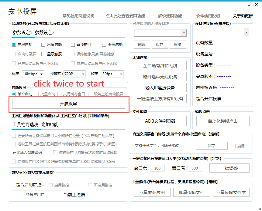This screenshot has width=262, height=211.
Task: Click the 窗口宽 input field
Action: tap(157, 168)
